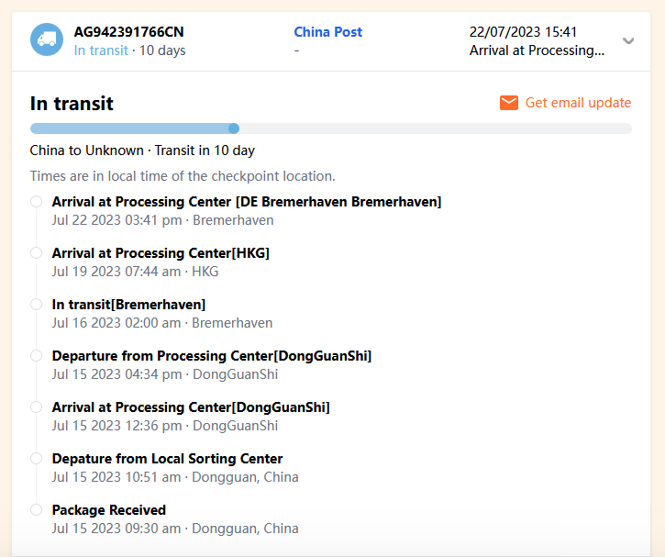Click the HKG arrival checkpoint marker
The width and height of the screenshot is (665, 557).
pos(36,253)
